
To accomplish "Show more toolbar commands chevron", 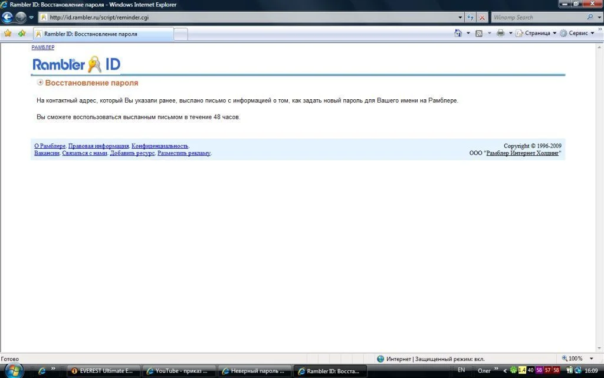I will point(600,30).
